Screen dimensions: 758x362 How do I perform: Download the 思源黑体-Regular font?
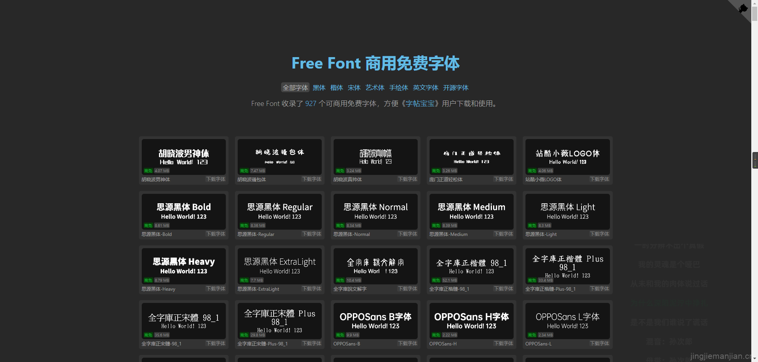[x=311, y=234]
